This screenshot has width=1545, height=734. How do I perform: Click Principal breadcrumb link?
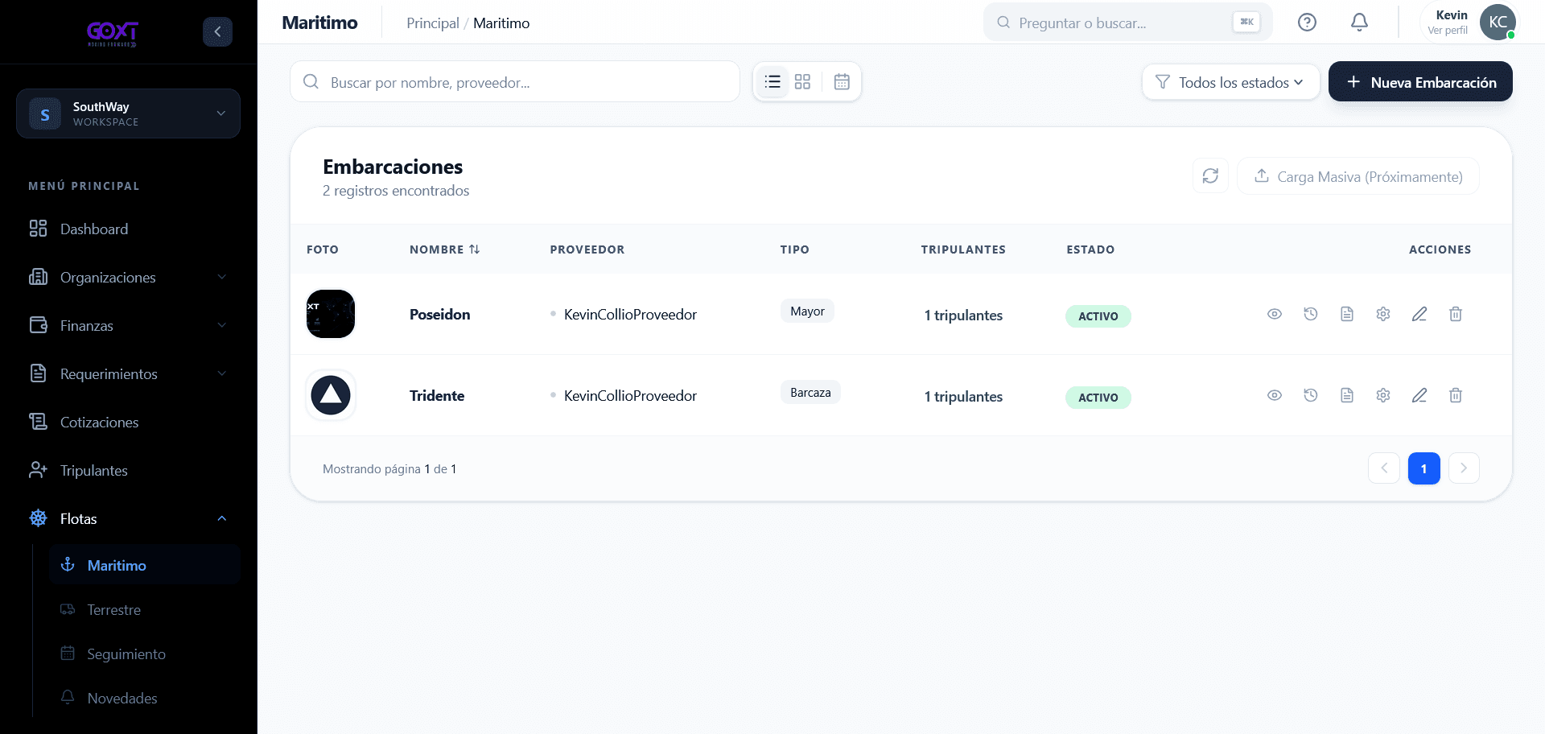tap(433, 23)
